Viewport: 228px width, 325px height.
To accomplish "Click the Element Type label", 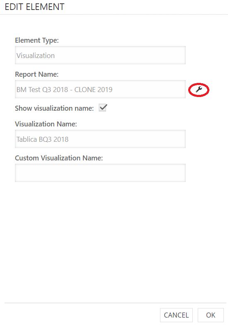I will 37,40.
